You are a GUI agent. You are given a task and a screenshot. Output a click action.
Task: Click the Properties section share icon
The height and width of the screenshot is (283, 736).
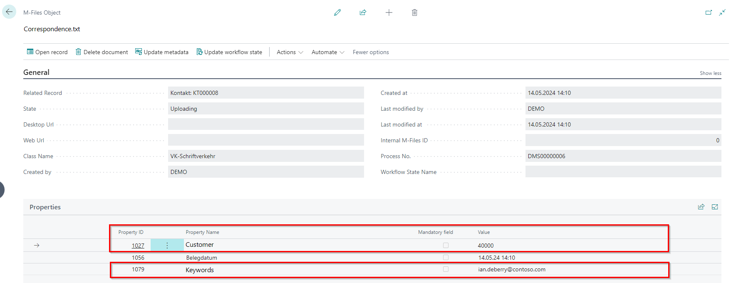click(x=701, y=207)
